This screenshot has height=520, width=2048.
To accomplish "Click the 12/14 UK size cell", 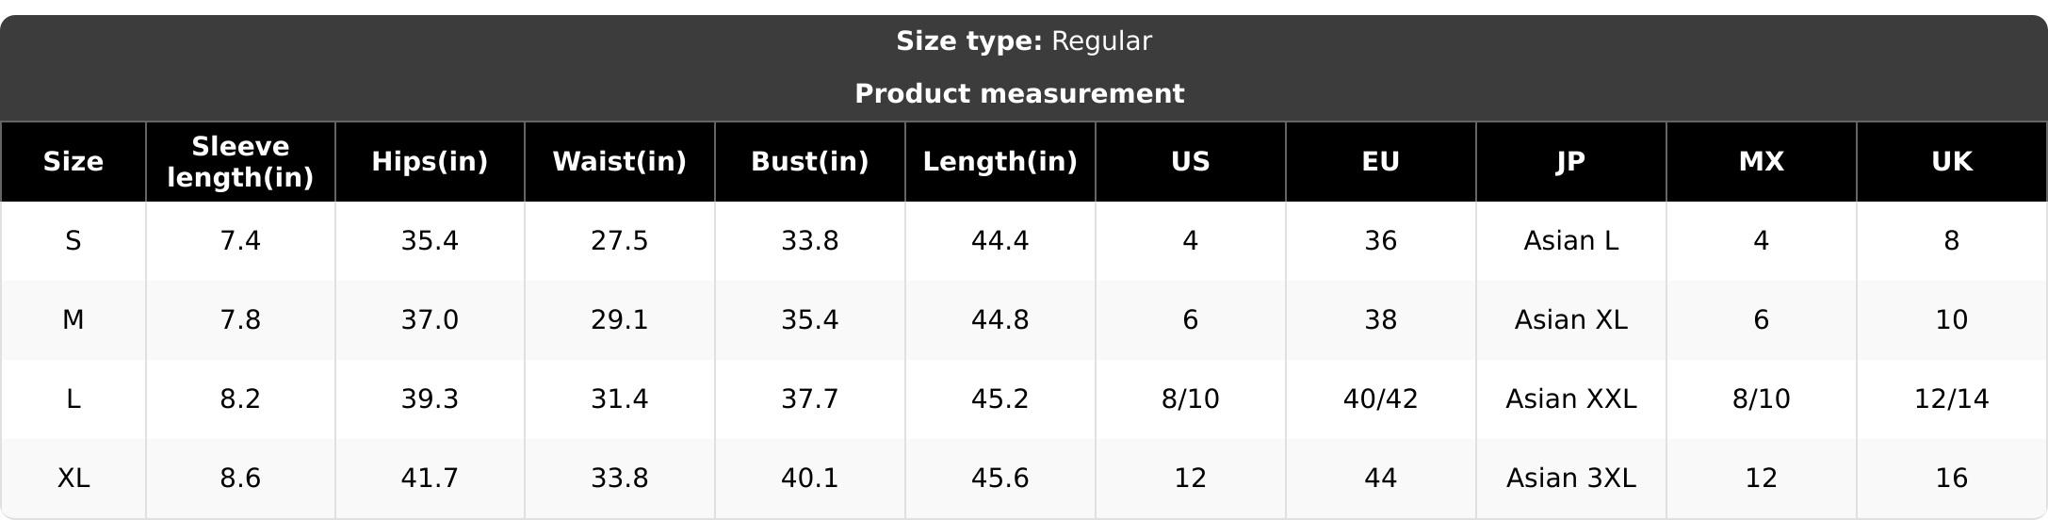I will click(x=1952, y=399).
